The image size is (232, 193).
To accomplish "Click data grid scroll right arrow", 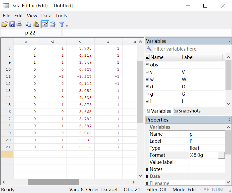I will tap(134, 182).
